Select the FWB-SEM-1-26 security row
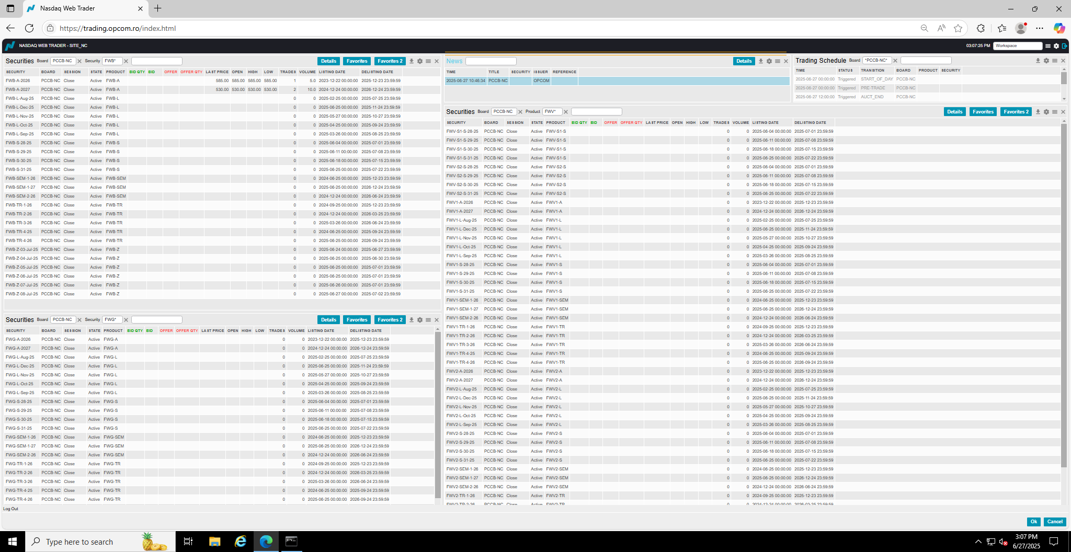 (x=222, y=179)
